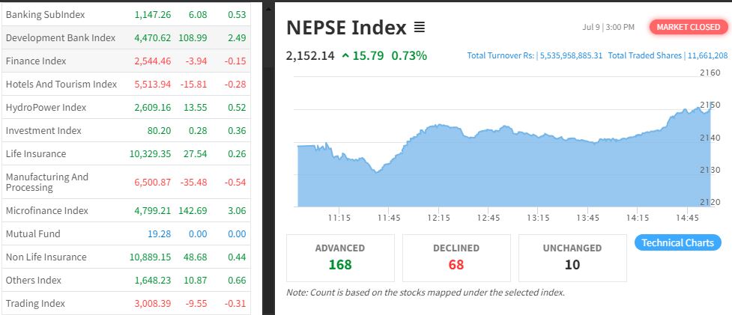This screenshot has width=732, height=315.
Task: Click the MARKET CLOSED badge
Action: [x=688, y=27]
